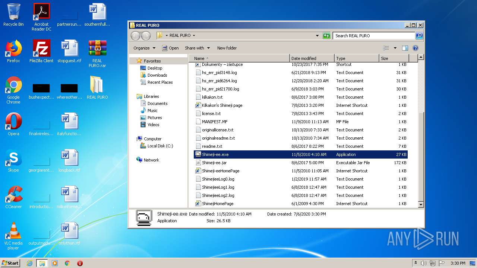Viewport: 477px width, 268px height.
Task: Open Music library
Action: point(152,111)
